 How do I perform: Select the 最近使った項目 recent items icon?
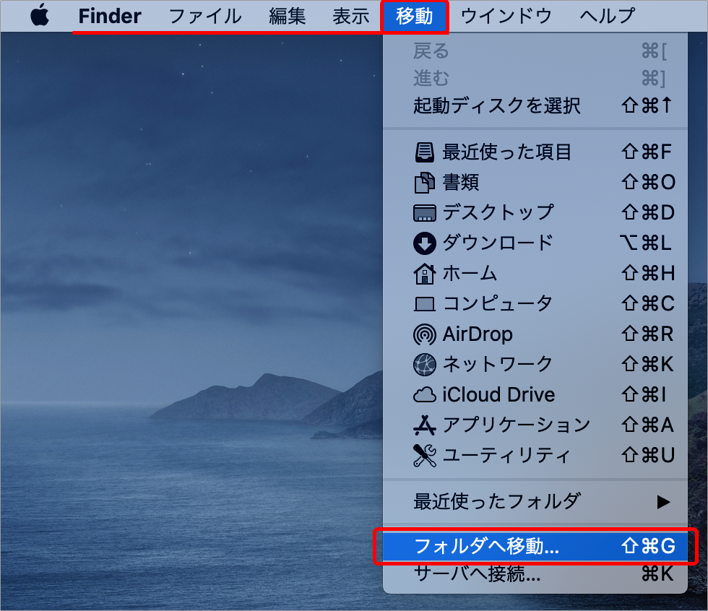click(x=425, y=152)
